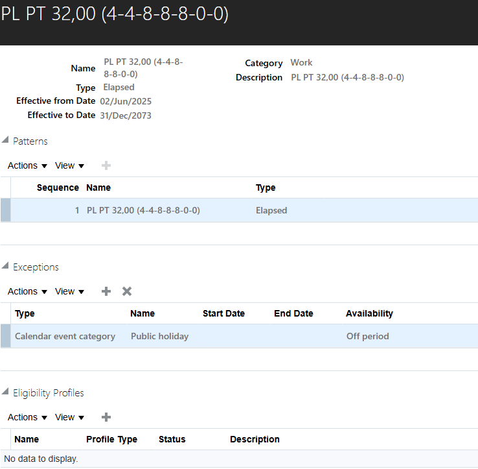The height and width of the screenshot is (469, 478).
Task: Click the Category value Work
Action: point(301,62)
